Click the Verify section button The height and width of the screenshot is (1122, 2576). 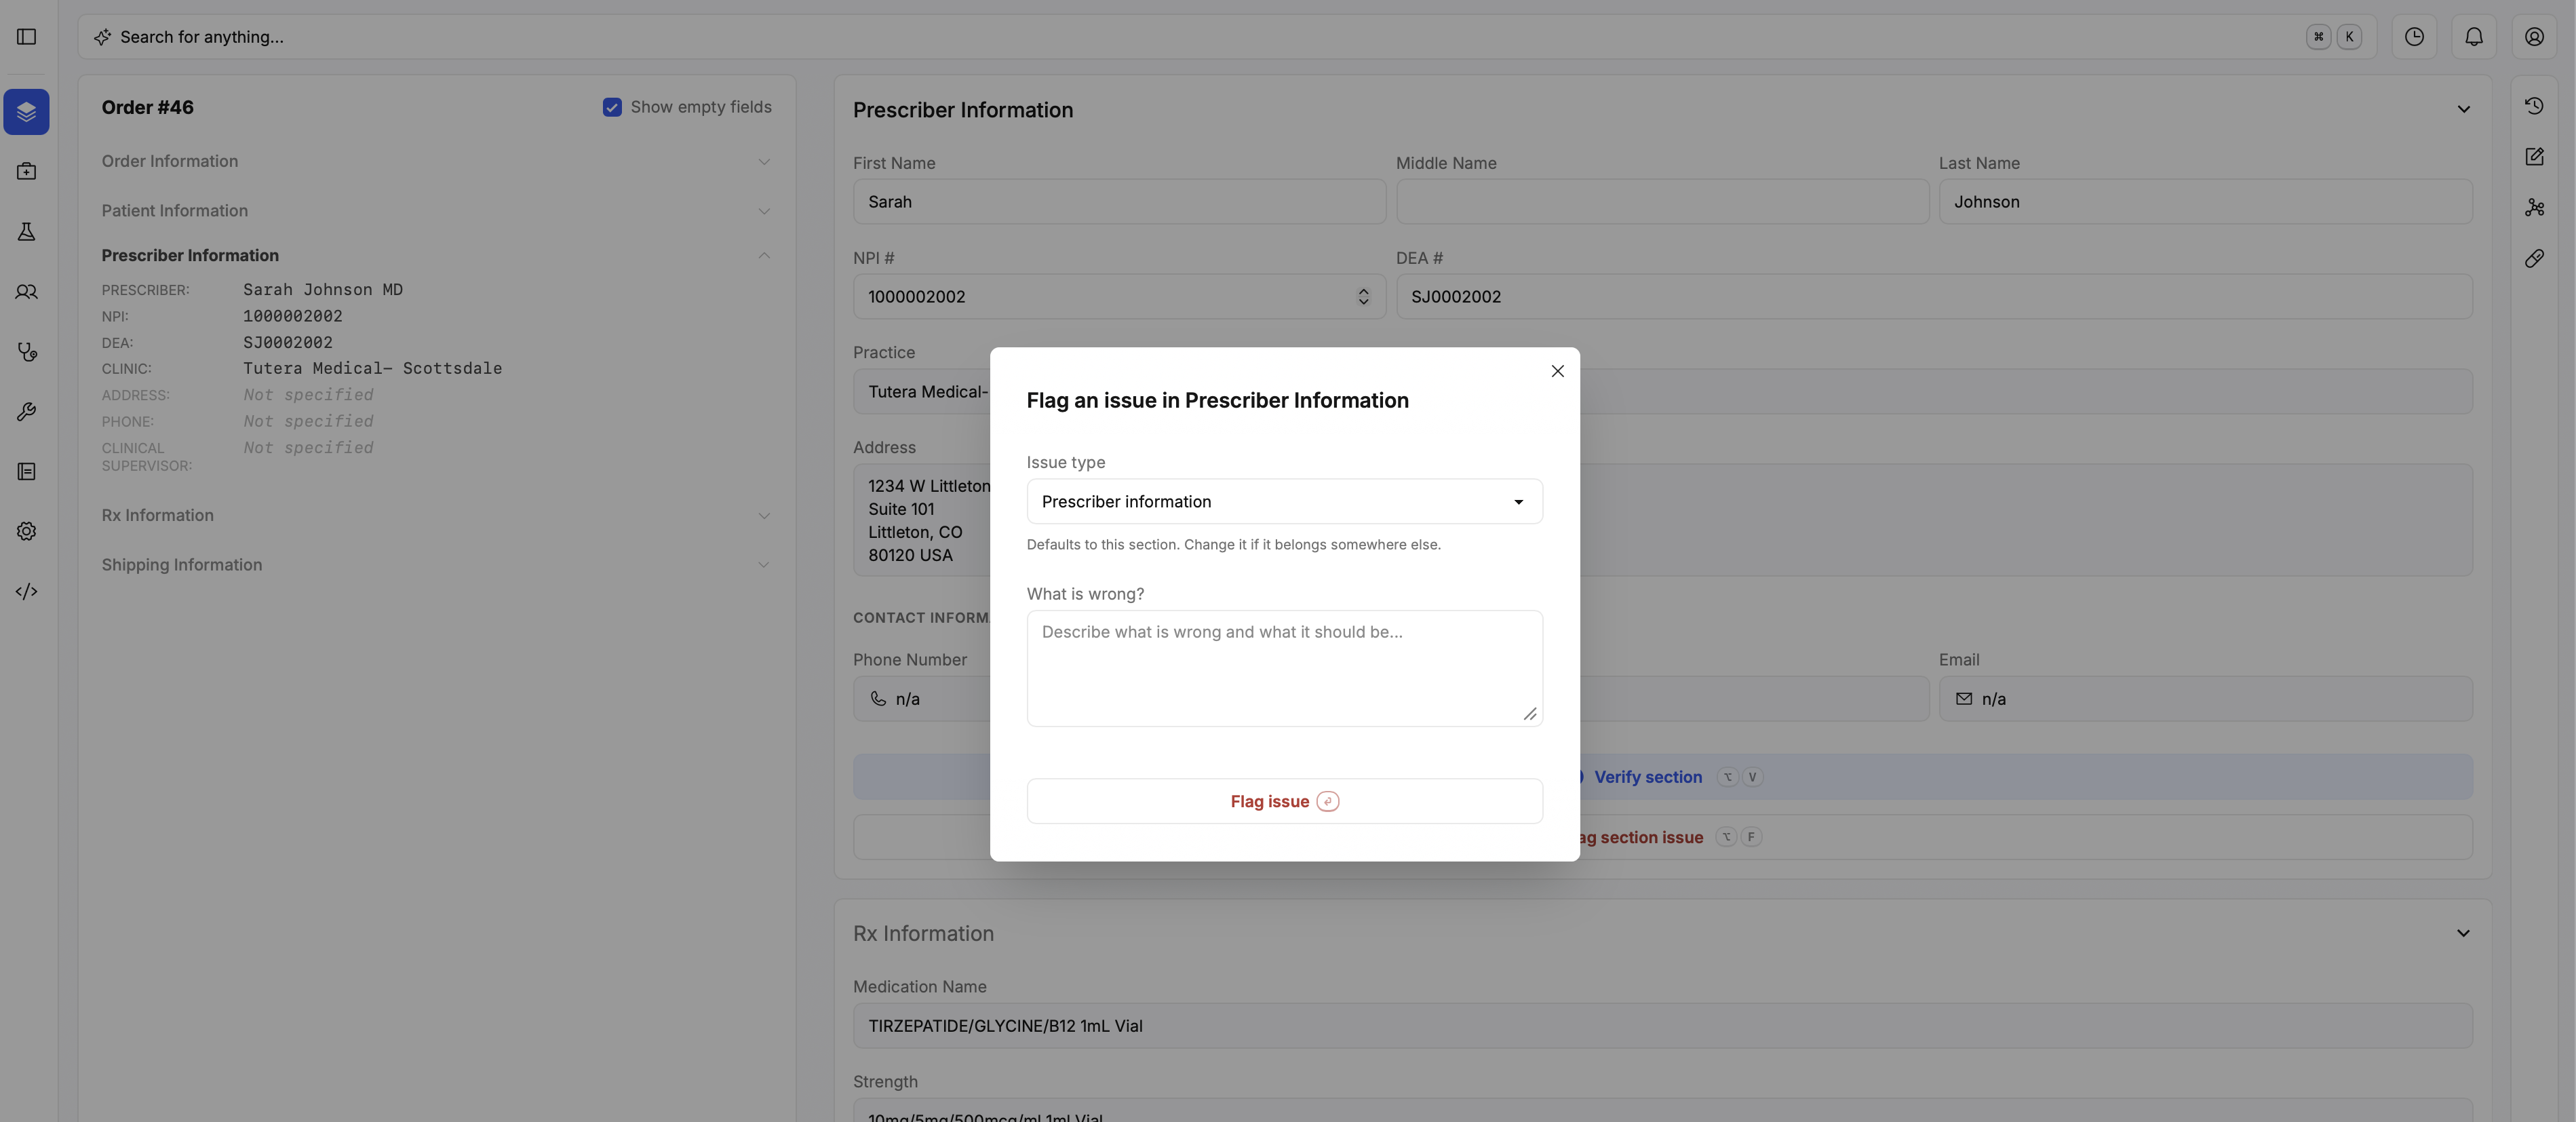pos(1662,777)
